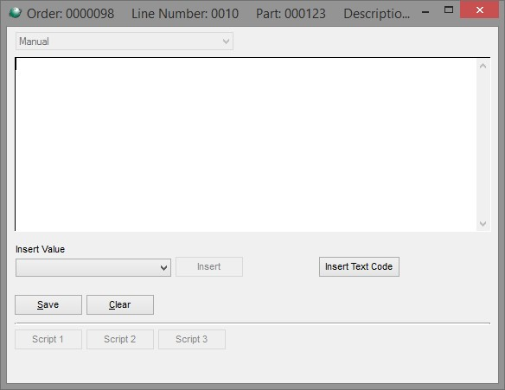This screenshot has height=390, width=505.
Task: Close the order window
Action: pos(480,10)
